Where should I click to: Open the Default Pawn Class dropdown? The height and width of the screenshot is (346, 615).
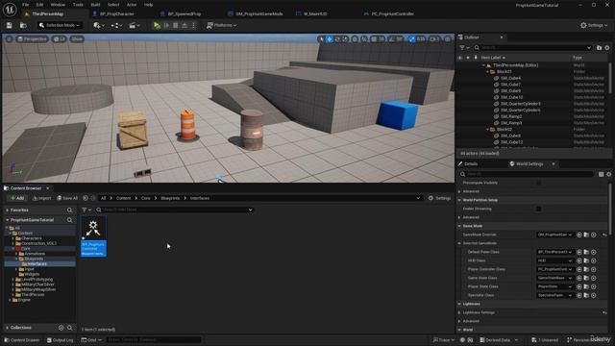554,252
